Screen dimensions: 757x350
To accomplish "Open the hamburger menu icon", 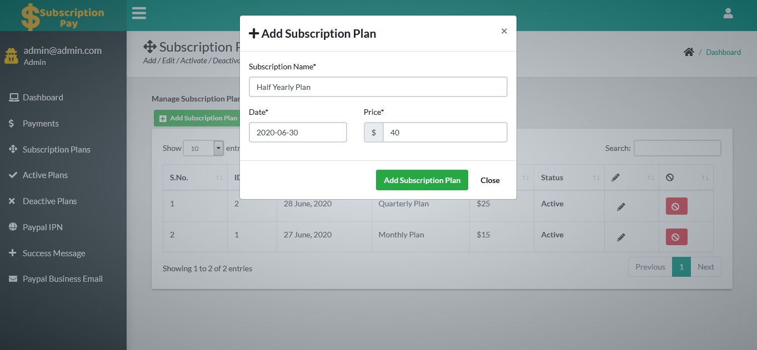I will point(138,13).
